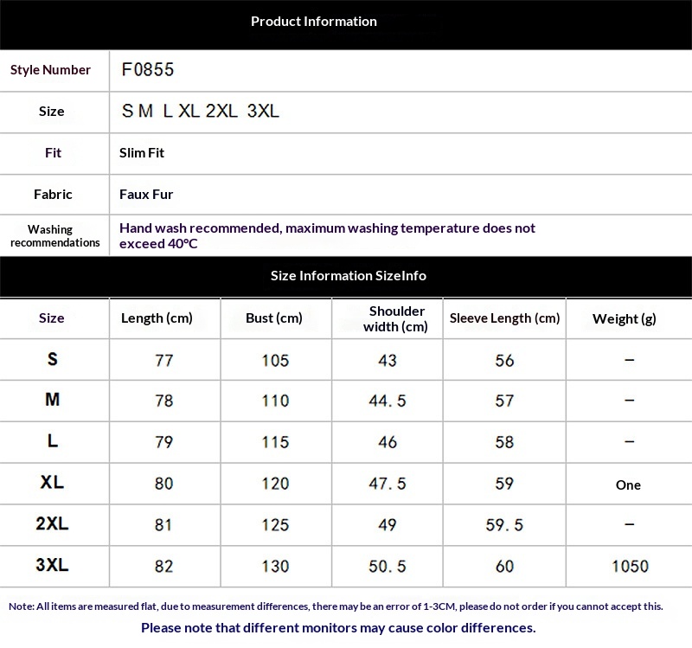
Task: Click the 'One' weight cell
Action: point(628,485)
